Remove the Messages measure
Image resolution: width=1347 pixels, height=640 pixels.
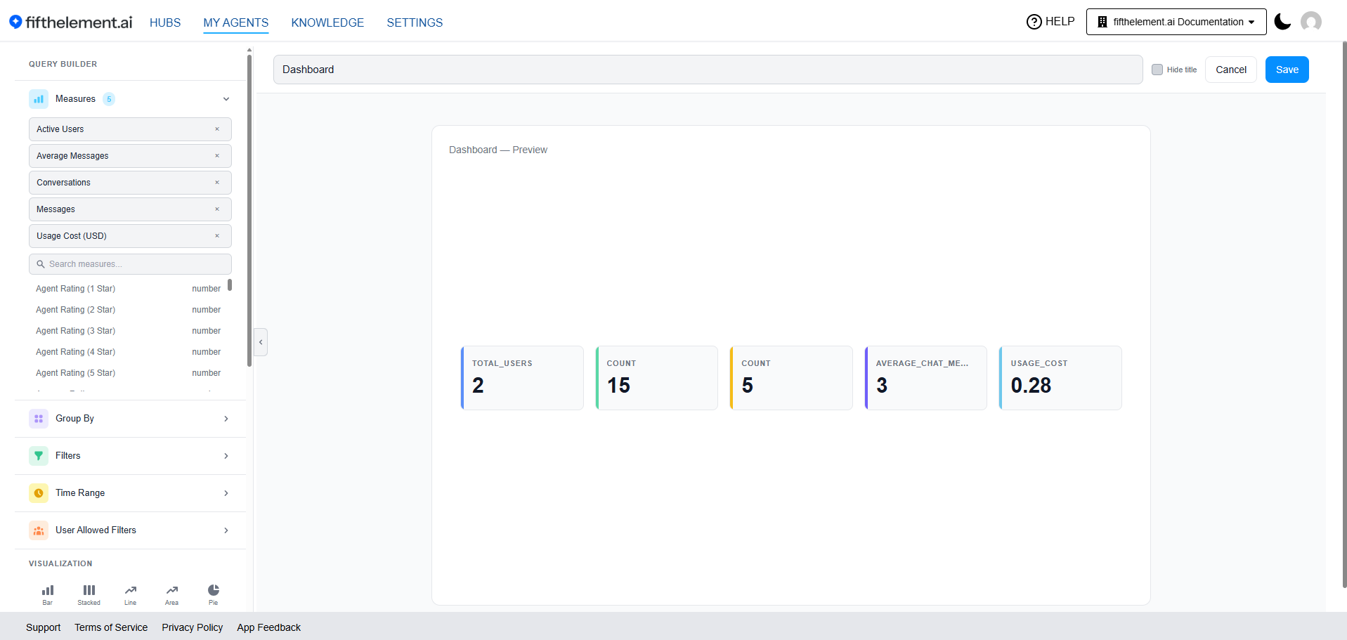pos(217,209)
